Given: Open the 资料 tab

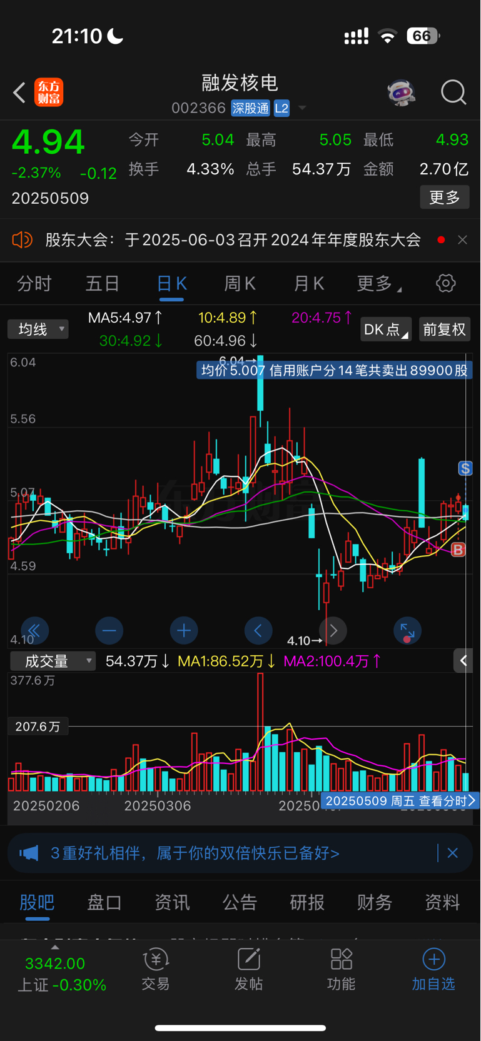Looking at the screenshot, I should coord(442,902).
